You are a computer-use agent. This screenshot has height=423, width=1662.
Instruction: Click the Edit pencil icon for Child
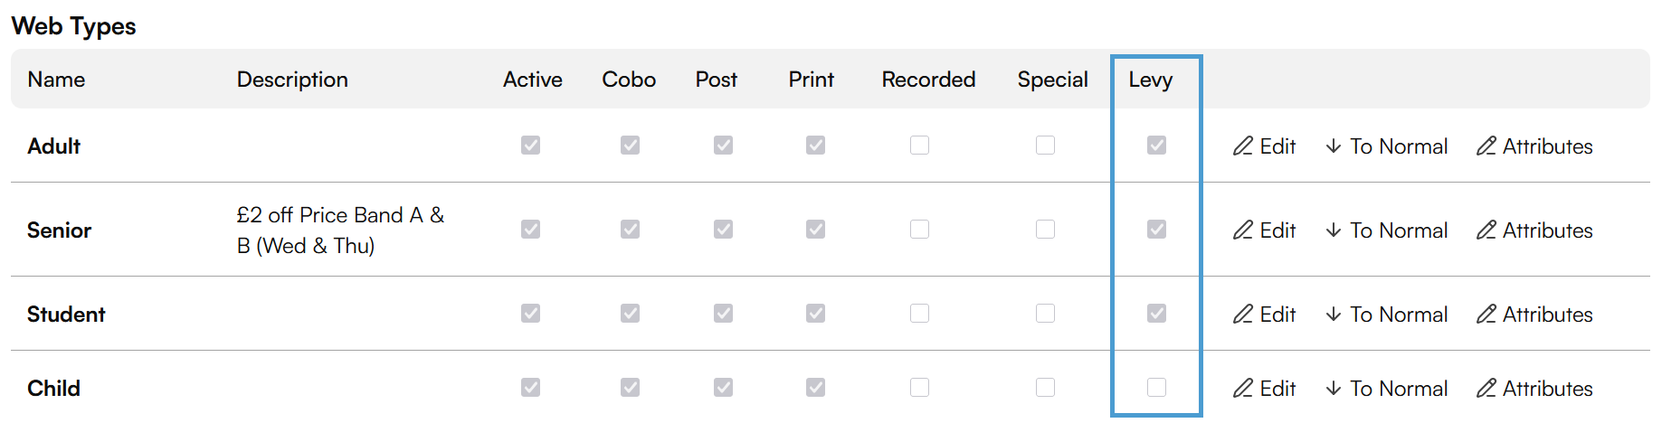coord(1243,388)
